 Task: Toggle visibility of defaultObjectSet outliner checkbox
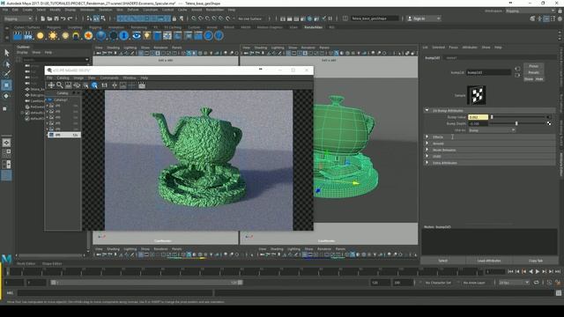[27, 119]
